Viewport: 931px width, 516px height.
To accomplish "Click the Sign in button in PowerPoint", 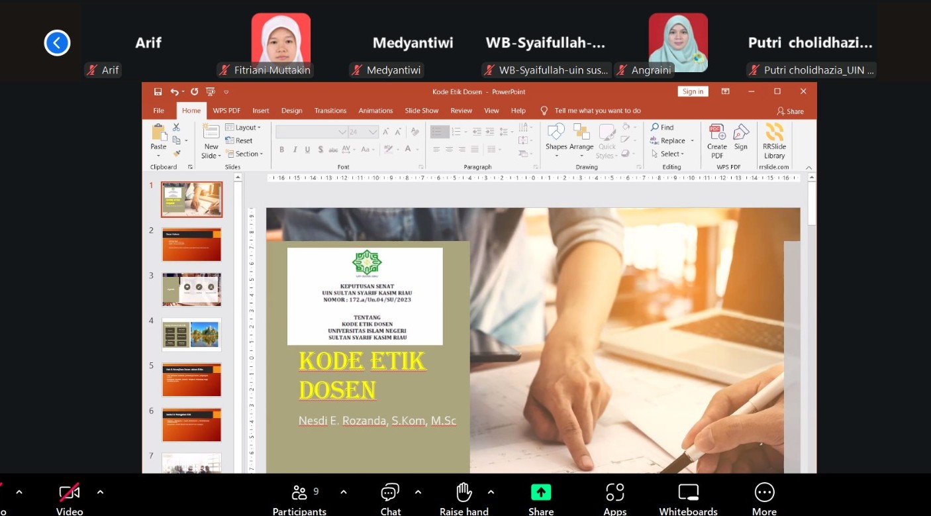I will point(693,91).
